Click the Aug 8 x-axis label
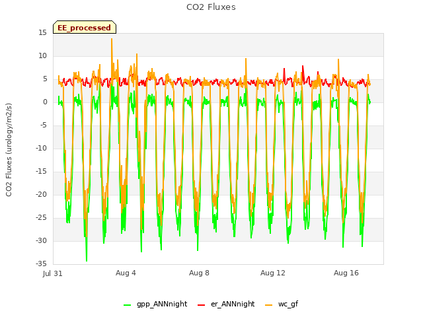Screen dimensions: 423x317 pyautogui.click(x=199, y=273)
